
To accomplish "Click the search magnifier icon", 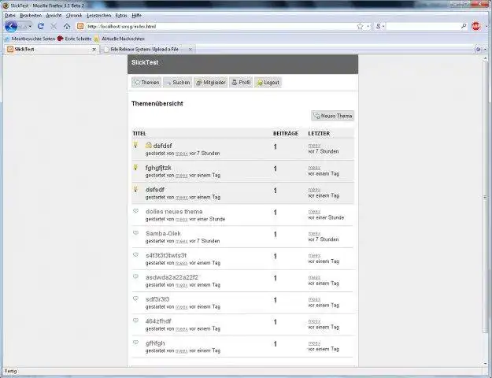I will click(x=464, y=26).
